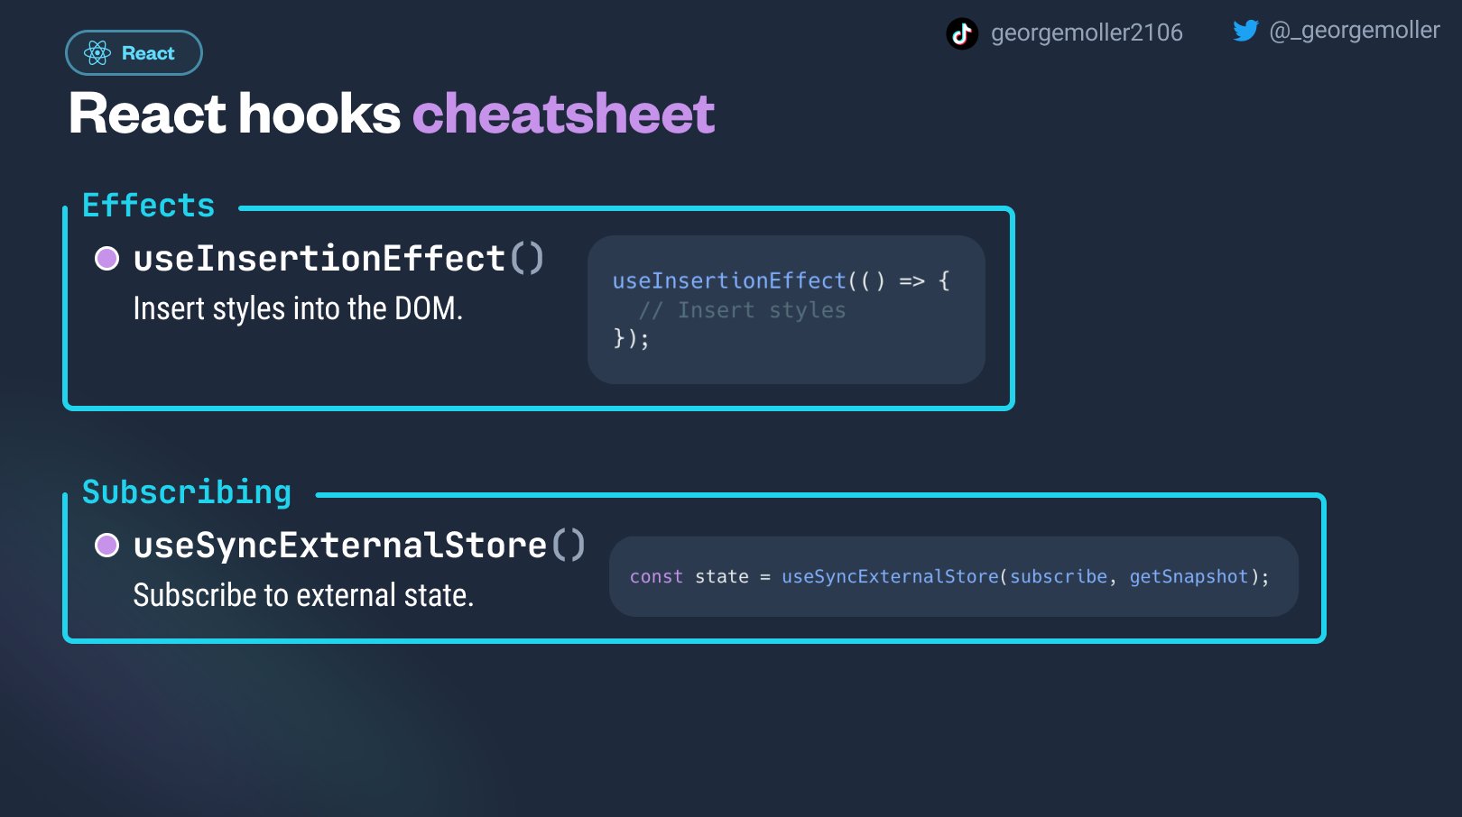
Task: Click the React pill badge
Action: click(134, 53)
